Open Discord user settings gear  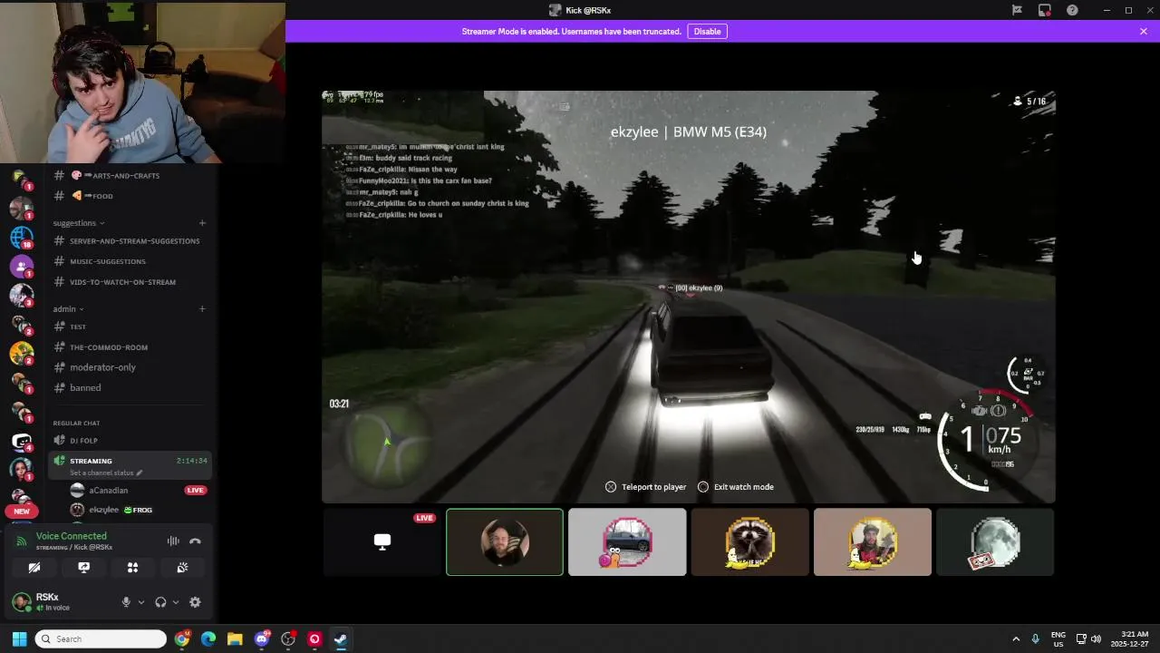pyautogui.click(x=195, y=602)
